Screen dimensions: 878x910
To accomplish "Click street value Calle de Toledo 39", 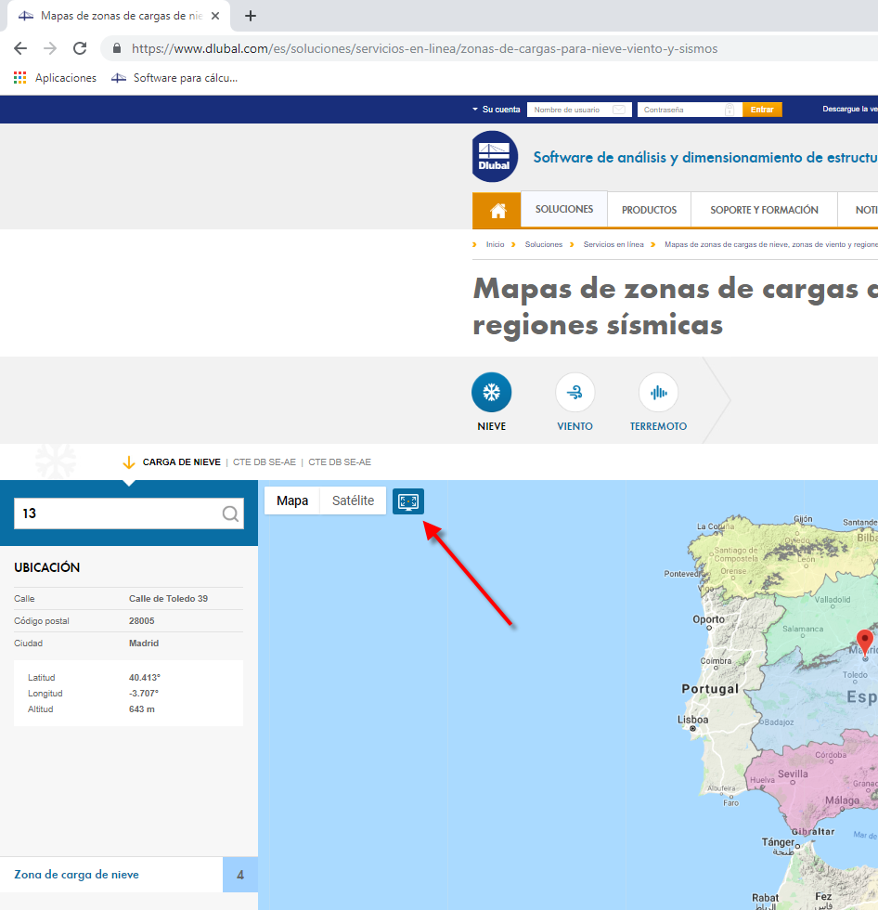I will (x=168, y=598).
